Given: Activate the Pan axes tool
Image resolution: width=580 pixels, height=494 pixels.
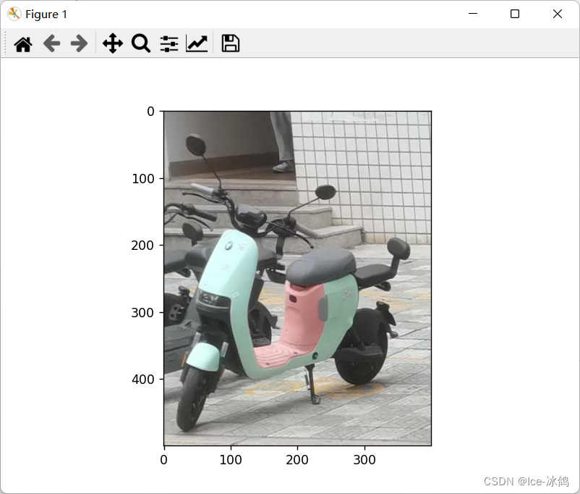Looking at the screenshot, I should click(112, 43).
